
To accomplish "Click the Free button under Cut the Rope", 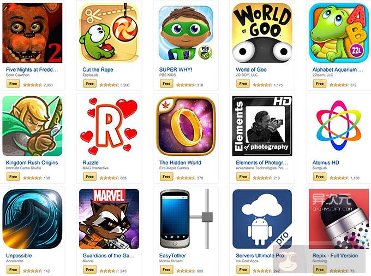I will point(89,84).
